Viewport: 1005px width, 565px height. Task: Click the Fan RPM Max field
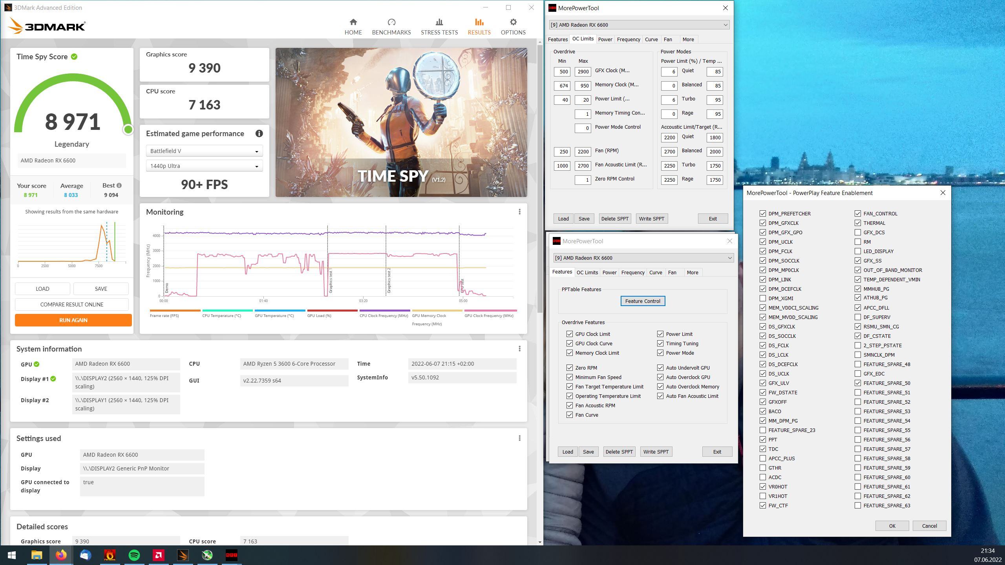(x=583, y=151)
